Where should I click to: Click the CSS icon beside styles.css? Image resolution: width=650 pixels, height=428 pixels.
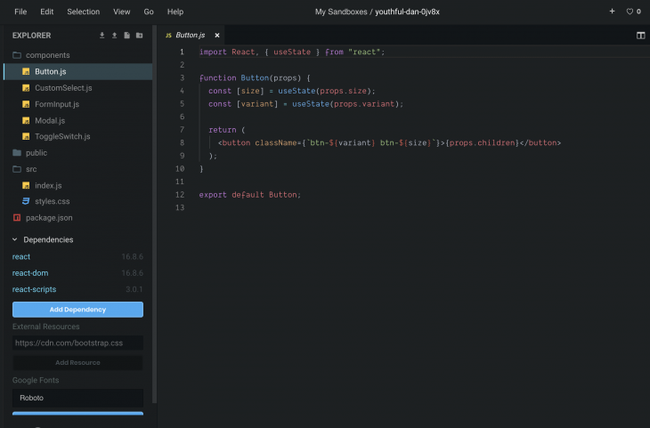click(26, 201)
